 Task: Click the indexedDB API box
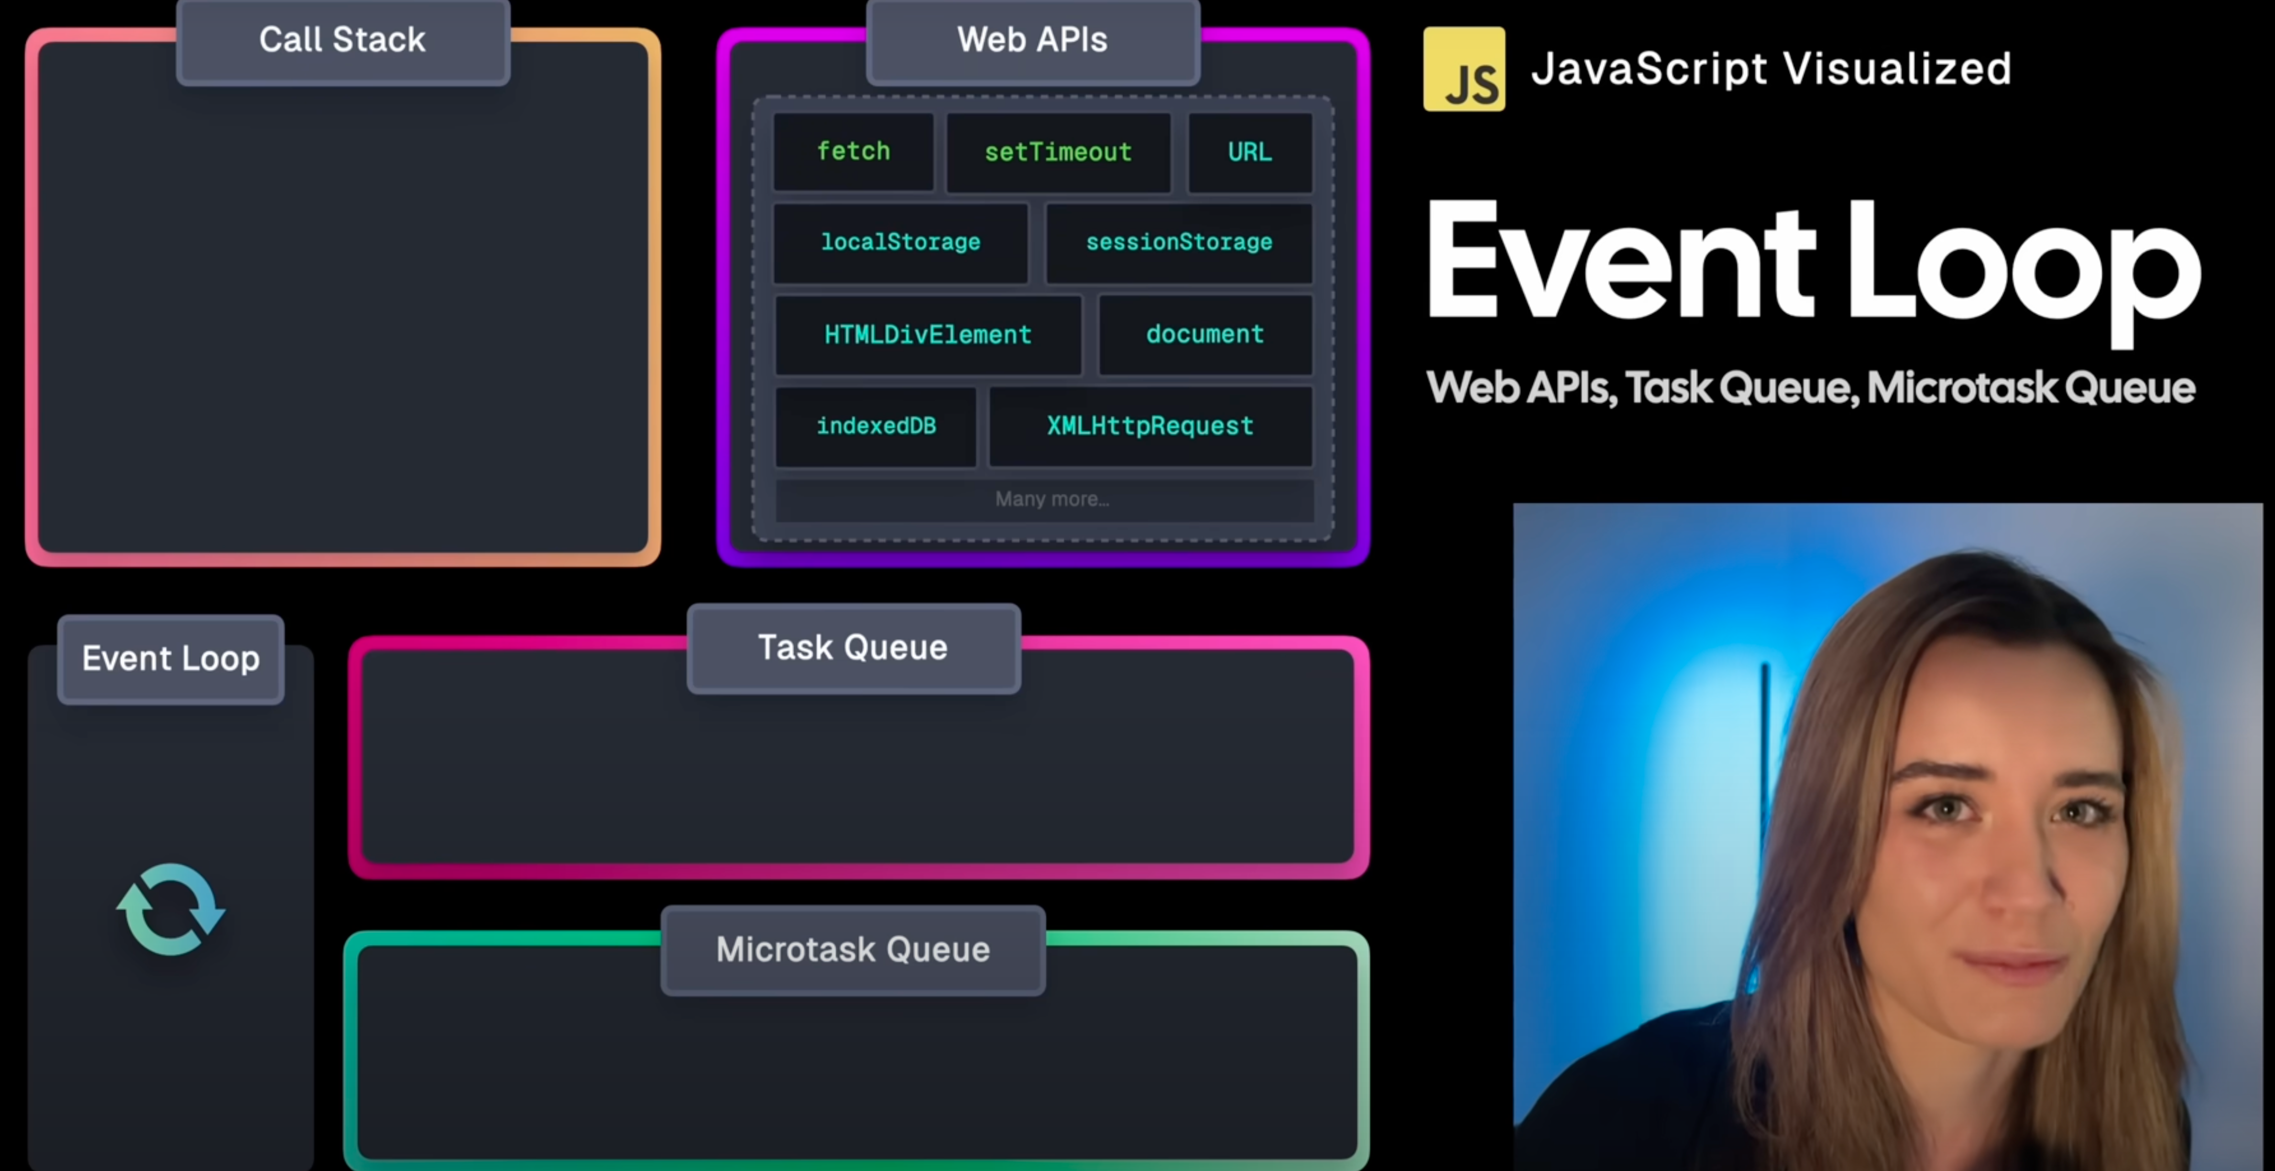(875, 426)
